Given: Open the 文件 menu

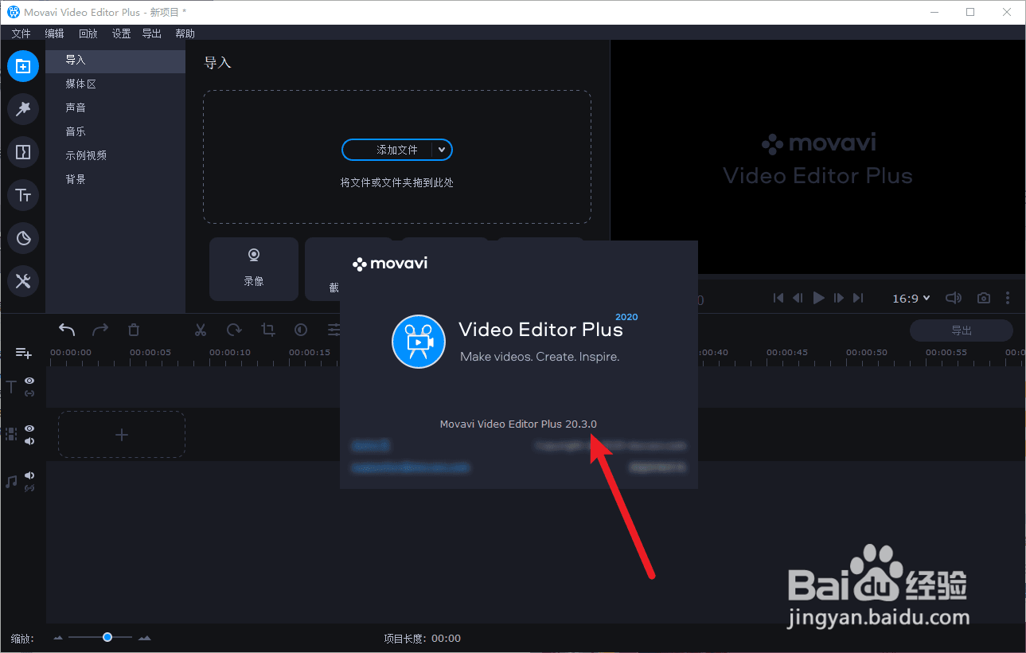Looking at the screenshot, I should (x=21, y=33).
